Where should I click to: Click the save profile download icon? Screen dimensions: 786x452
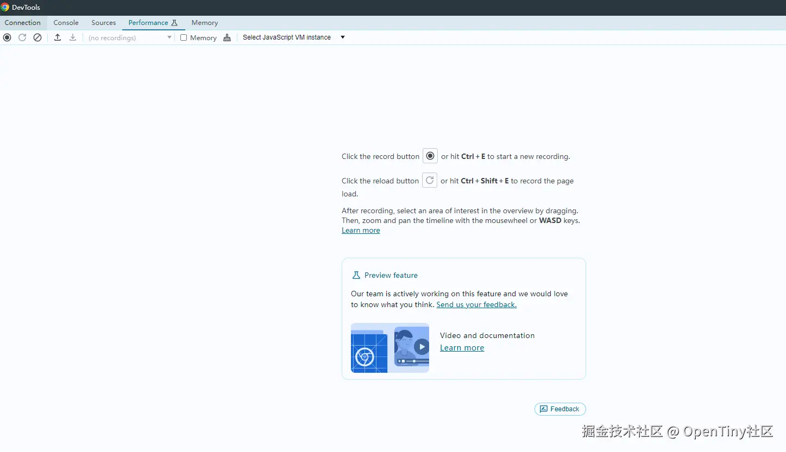coord(73,37)
